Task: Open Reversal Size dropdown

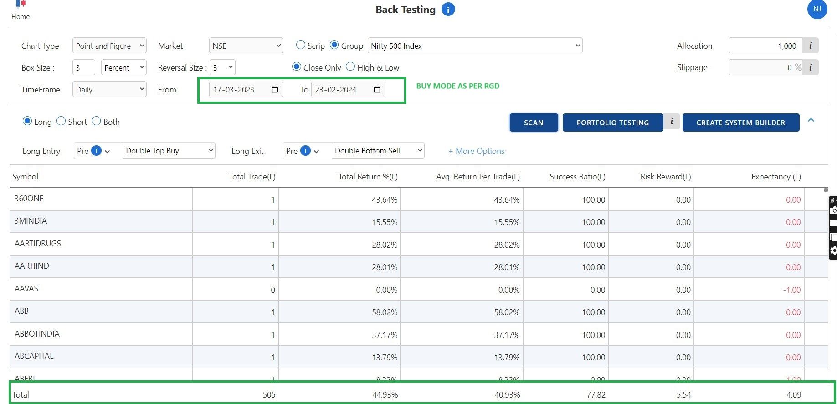Action: 222,67
